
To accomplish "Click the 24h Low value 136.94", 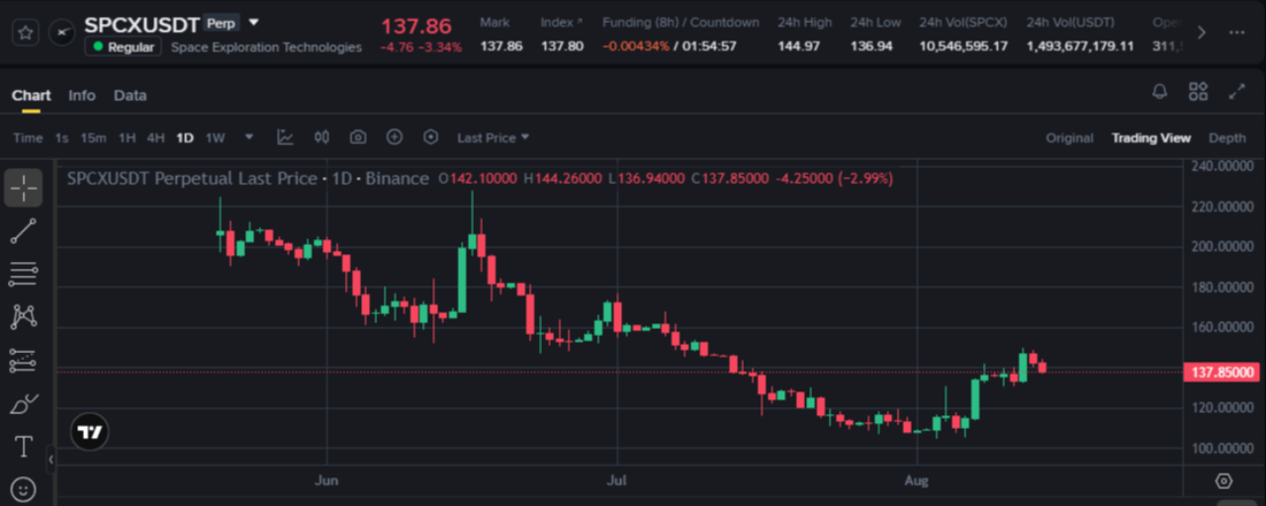I will (x=870, y=45).
